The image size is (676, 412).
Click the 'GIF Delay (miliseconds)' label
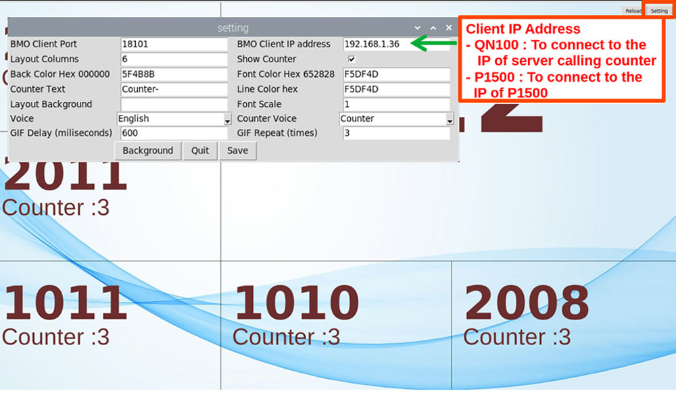(x=61, y=133)
